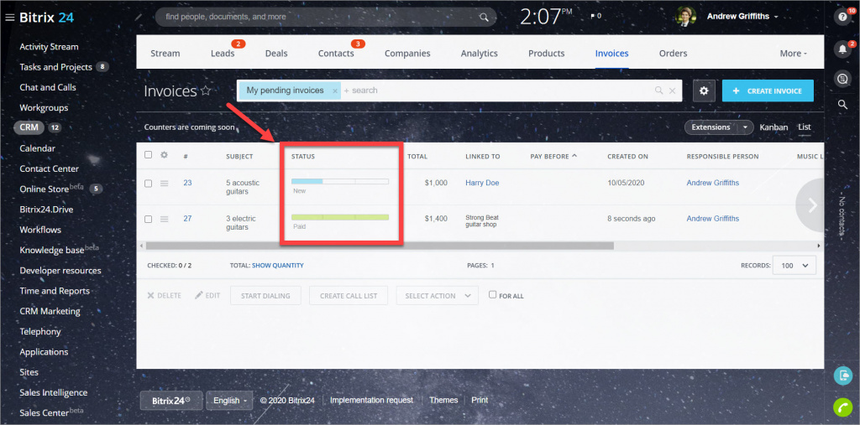Open Harry Doe contact link
The width and height of the screenshot is (860, 425).
[482, 183]
